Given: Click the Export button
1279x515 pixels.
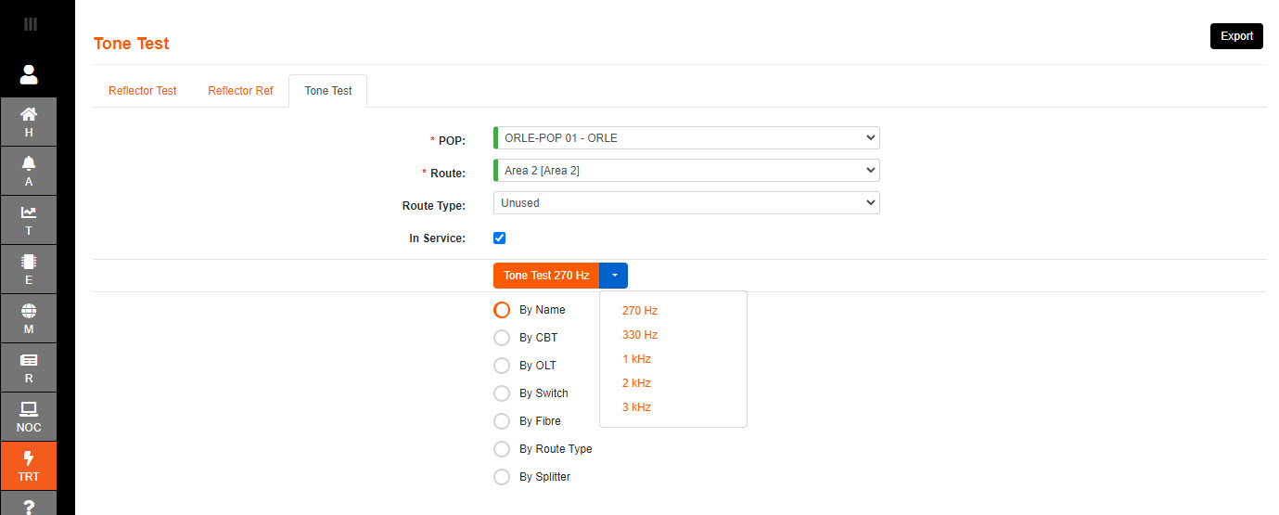Looking at the screenshot, I should coord(1236,36).
